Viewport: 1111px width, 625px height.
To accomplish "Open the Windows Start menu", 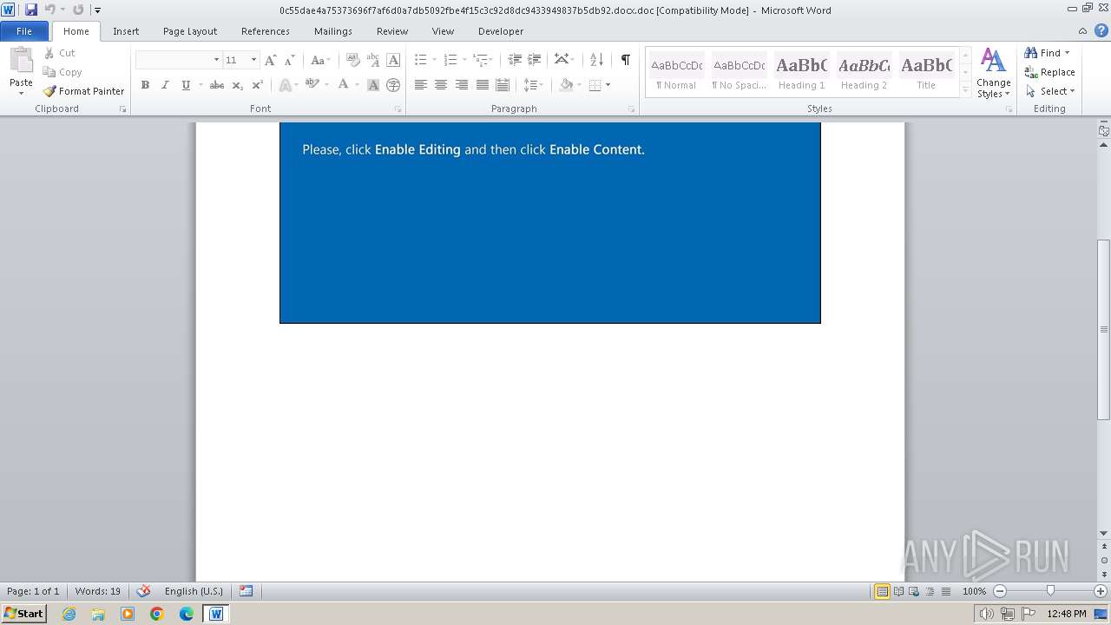I will (x=24, y=614).
